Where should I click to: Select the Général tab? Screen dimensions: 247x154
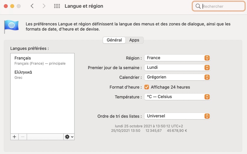[x=114, y=40]
